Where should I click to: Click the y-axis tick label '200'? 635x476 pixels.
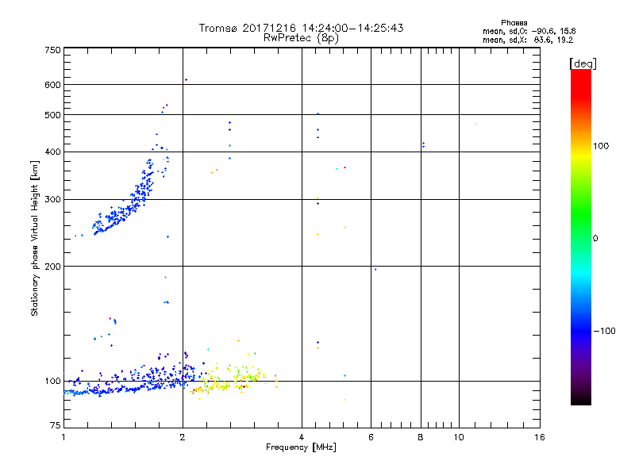pyautogui.click(x=52, y=267)
